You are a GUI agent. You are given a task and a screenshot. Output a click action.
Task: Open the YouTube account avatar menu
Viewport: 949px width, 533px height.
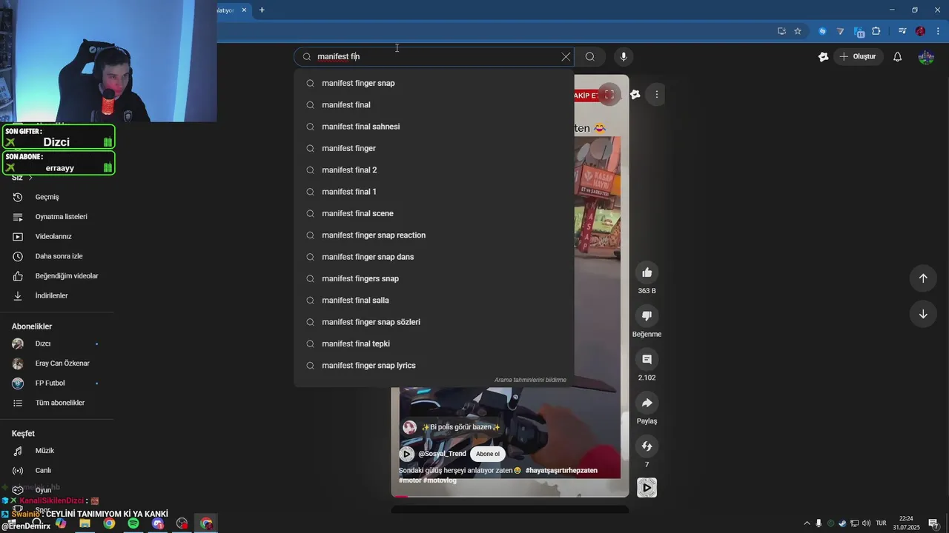point(926,56)
